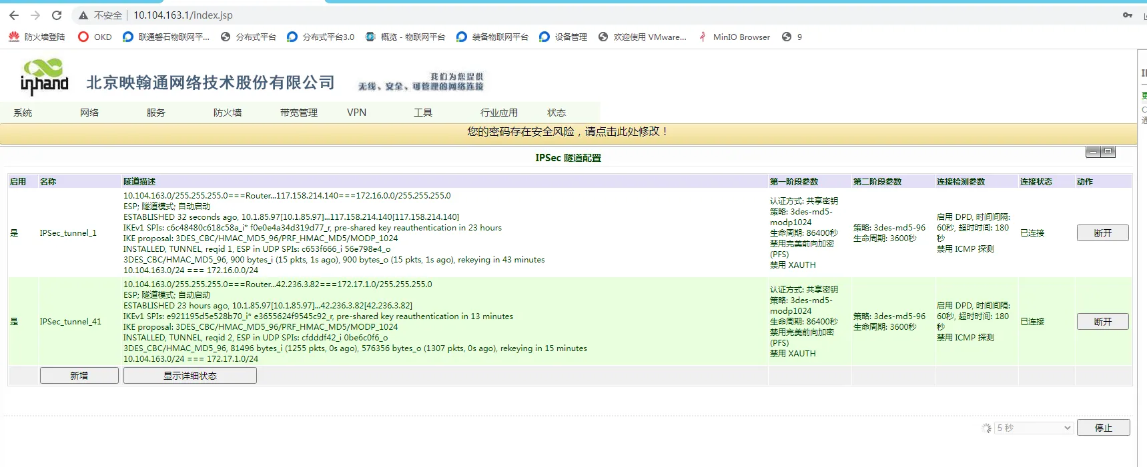The width and height of the screenshot is (1147, 467).
Task: Minimize the IPSec 隧道配置 panel
Action: (x=1093, y=153)
